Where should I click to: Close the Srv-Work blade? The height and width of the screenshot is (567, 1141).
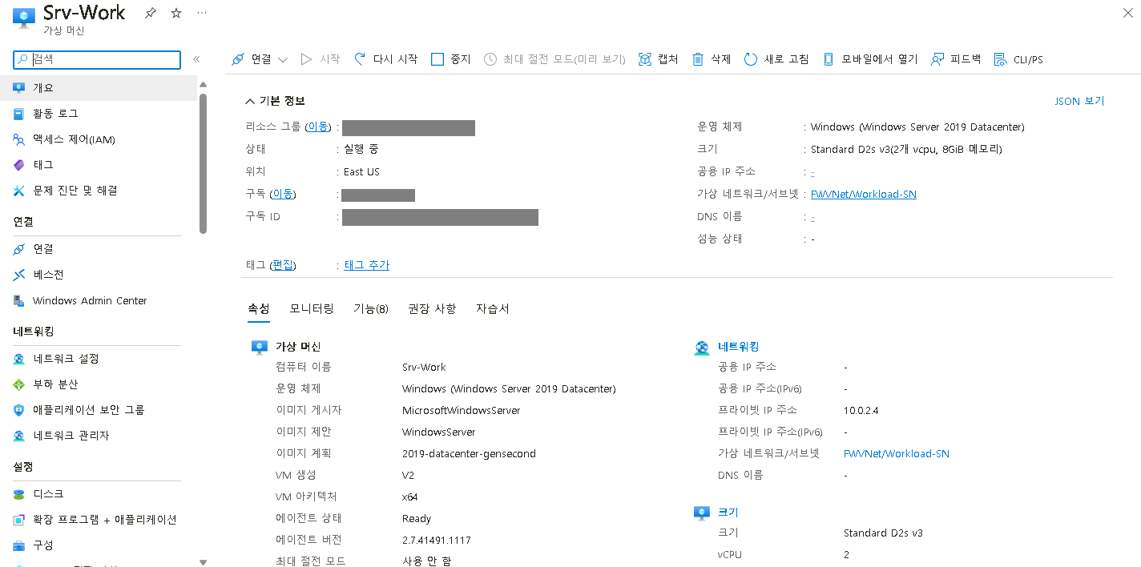coord(1128,13)
